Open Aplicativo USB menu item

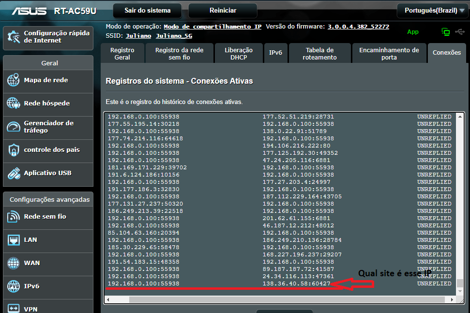[x=48, y=174]
